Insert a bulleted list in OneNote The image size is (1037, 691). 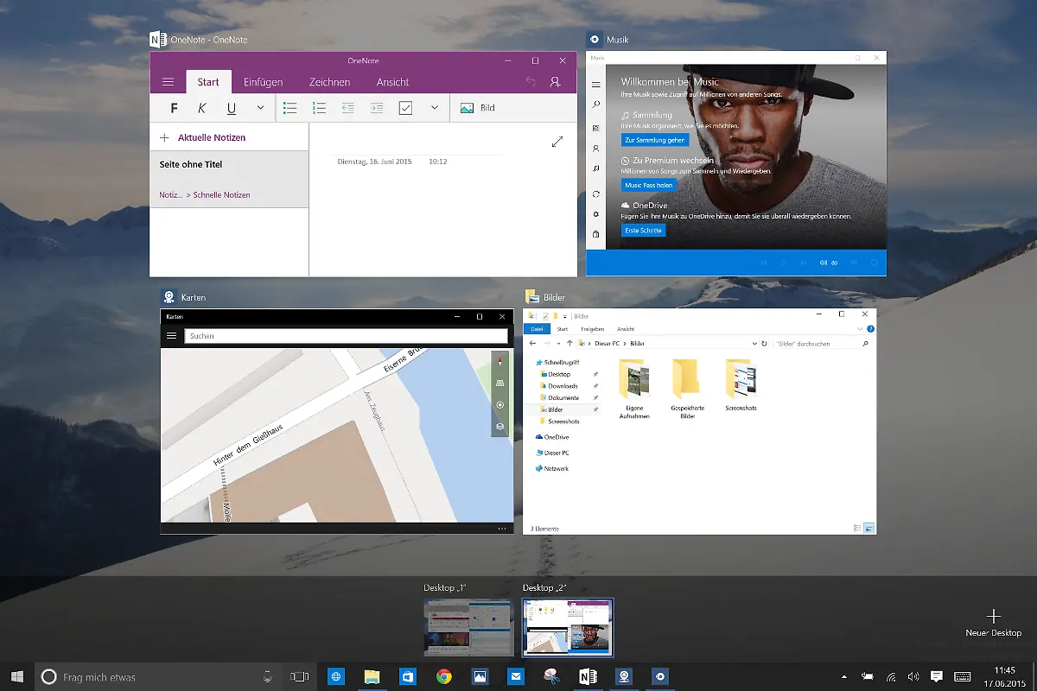click(x=290, y=108)
